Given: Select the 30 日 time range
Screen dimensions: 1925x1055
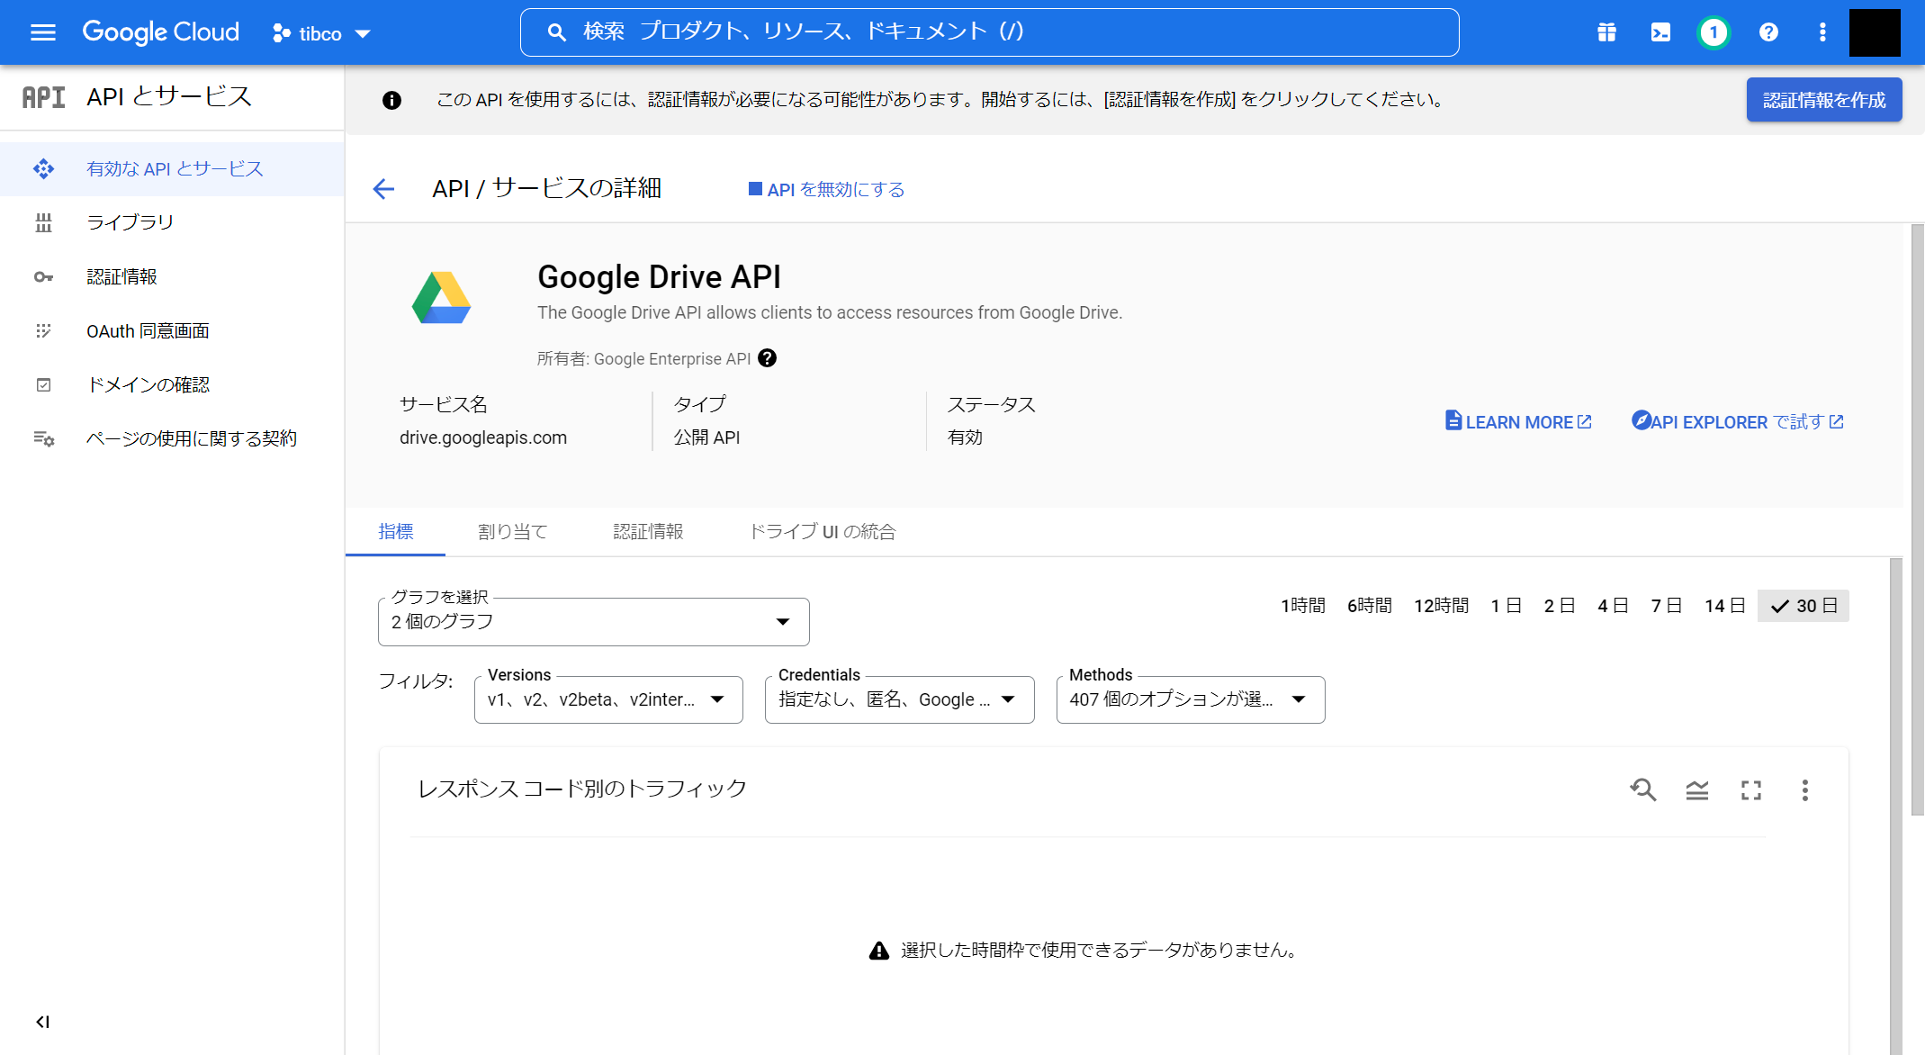Looking at the screenshot, I should (x=1804, y=606).
